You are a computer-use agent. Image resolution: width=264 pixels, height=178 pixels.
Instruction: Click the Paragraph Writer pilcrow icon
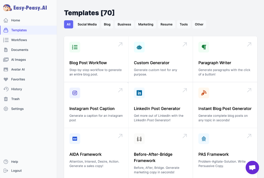click(x=204, y=47)
